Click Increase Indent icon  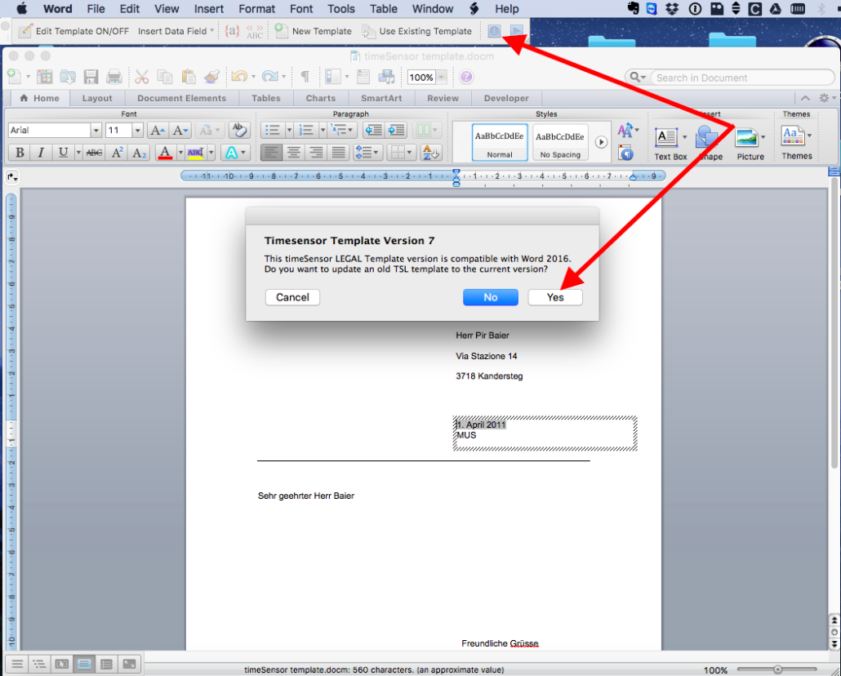396,131
